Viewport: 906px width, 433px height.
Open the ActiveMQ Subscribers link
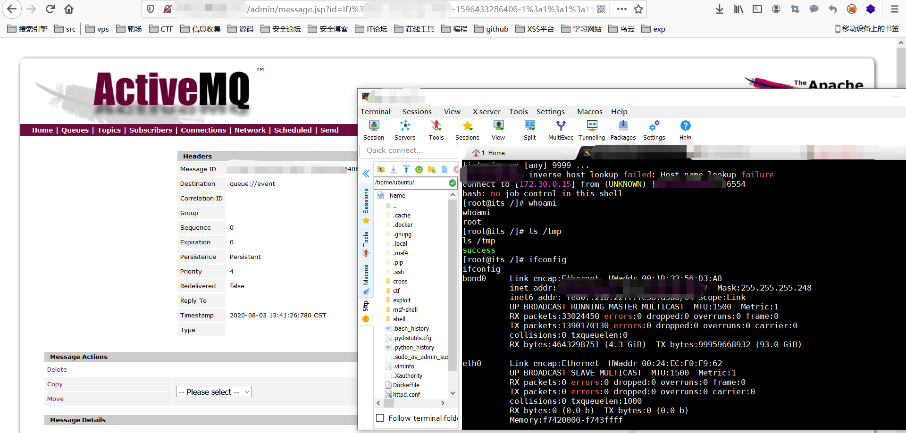(x=151, y=130)
